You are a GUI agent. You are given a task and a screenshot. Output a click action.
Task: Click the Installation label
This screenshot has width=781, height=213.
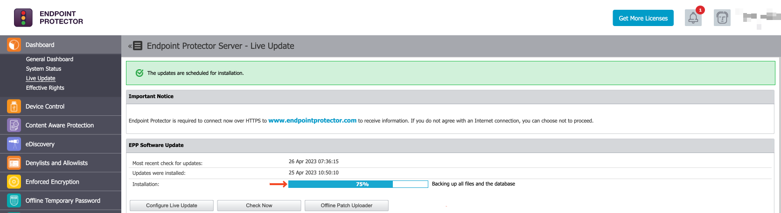(x=146, y=184)
